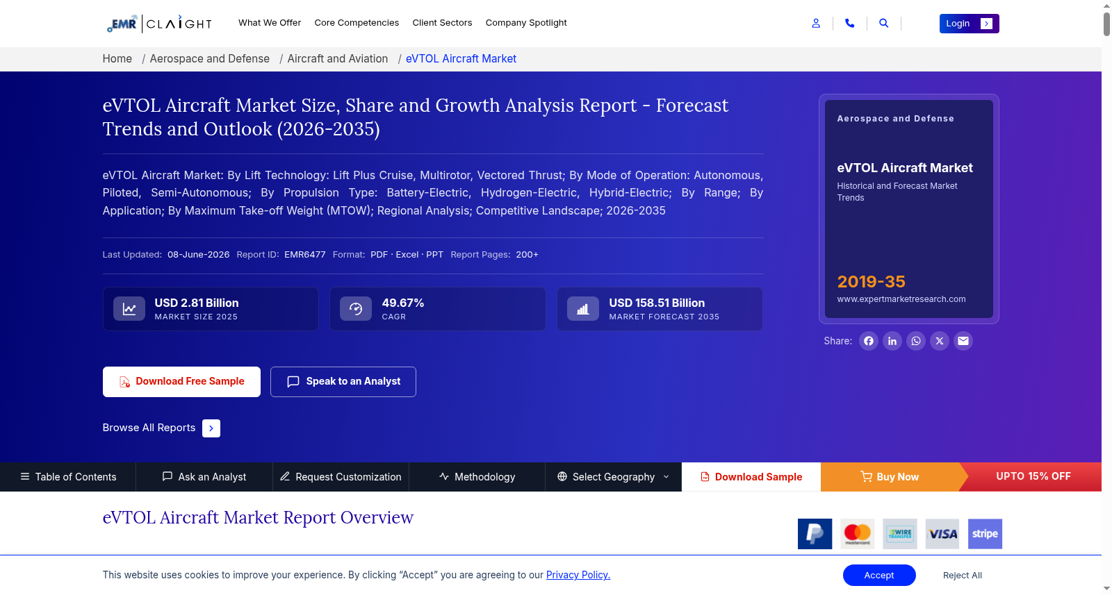Click Download Sample in sticky bar

pyautogui.click(x=751, y=477)
